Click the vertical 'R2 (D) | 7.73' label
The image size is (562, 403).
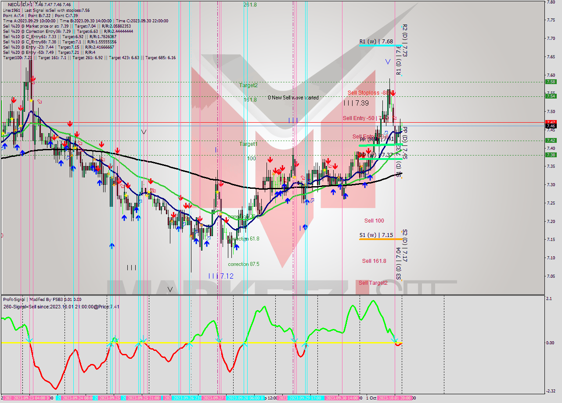[405, 40]
